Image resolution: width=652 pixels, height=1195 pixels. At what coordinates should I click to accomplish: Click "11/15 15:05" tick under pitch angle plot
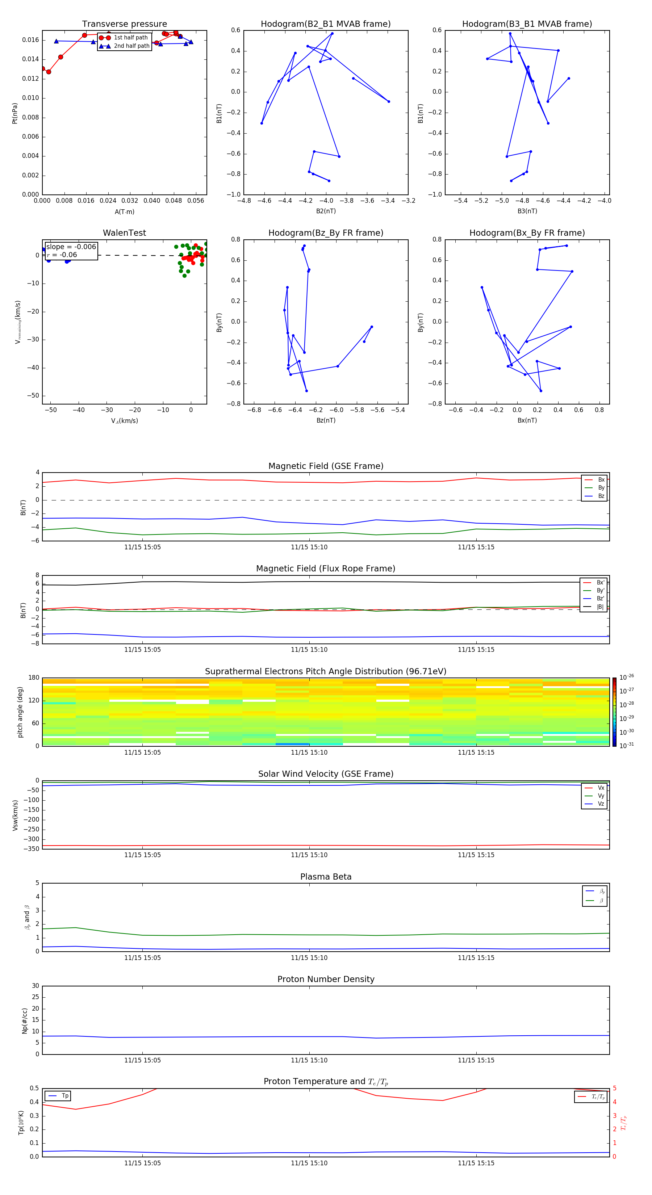tap(142, 752)
